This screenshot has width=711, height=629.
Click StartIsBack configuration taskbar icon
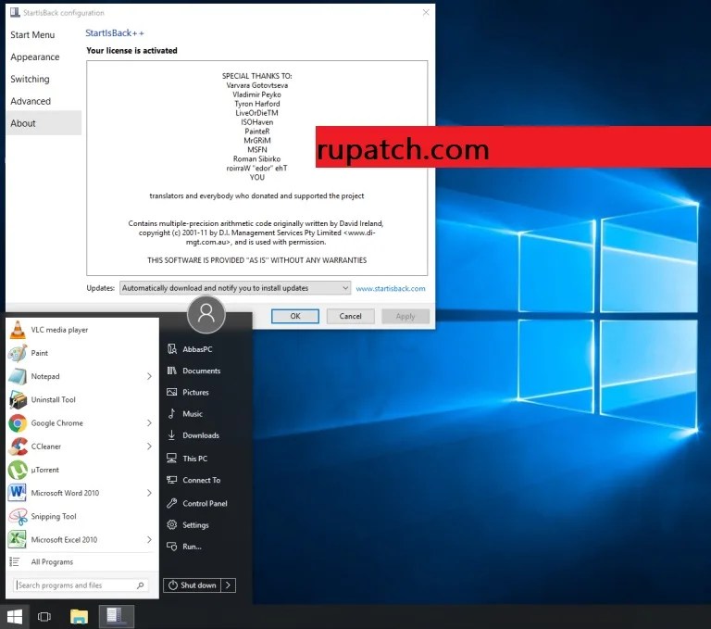point(116,617)
